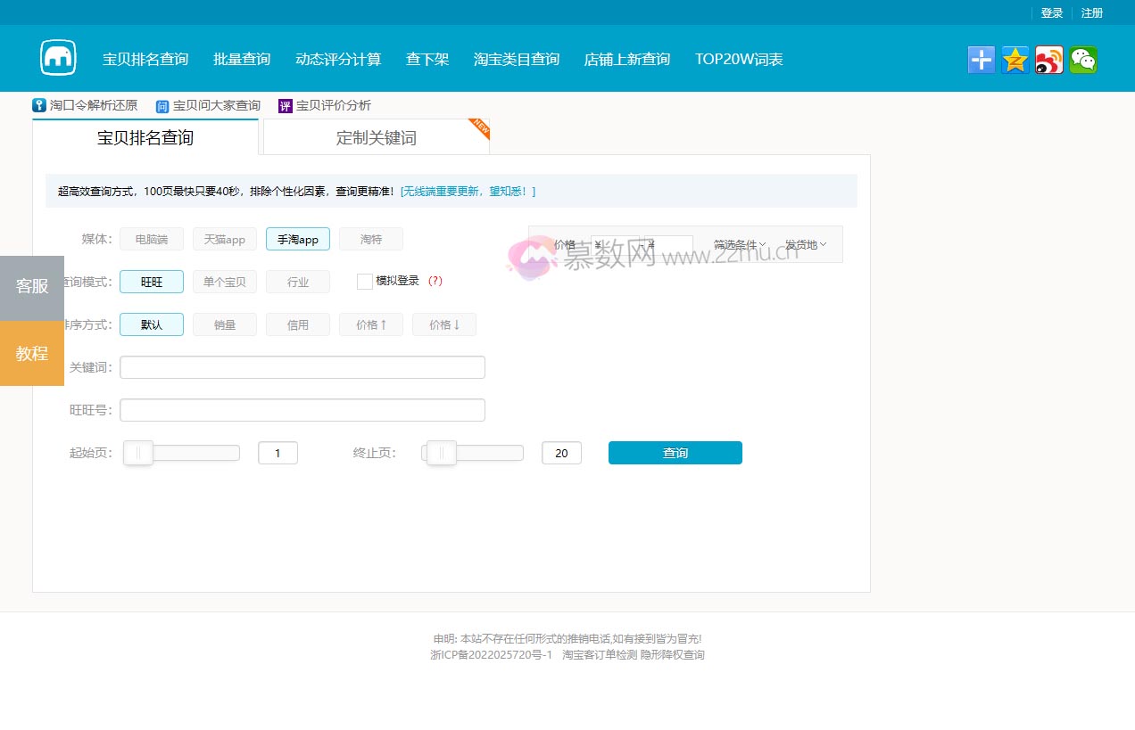Select 淘特 as the media option

click(x=370, y=239)
